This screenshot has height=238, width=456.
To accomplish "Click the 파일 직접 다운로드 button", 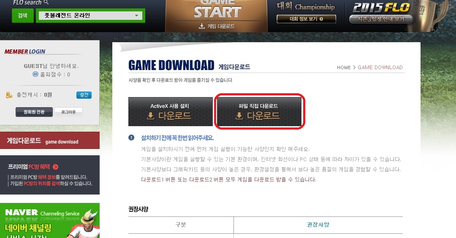I will [x=259, y=111].
